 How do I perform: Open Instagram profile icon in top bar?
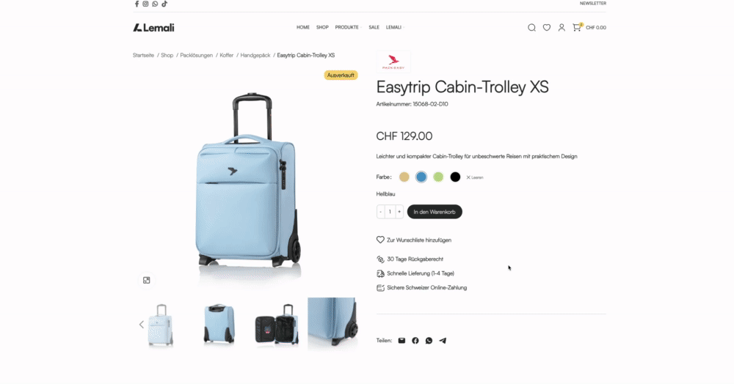coord(145,4)
